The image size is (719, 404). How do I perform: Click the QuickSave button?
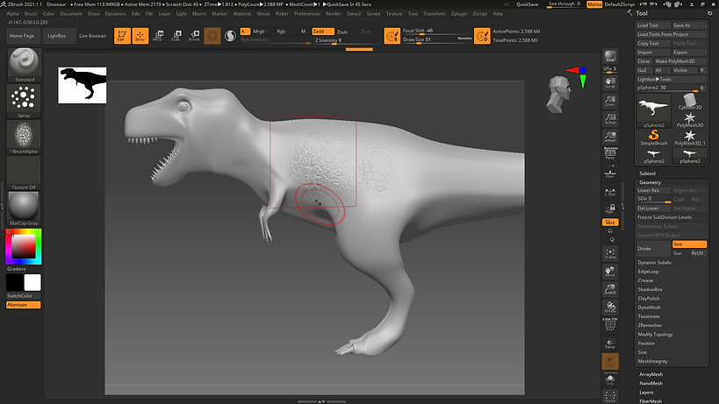coord(528,4)
